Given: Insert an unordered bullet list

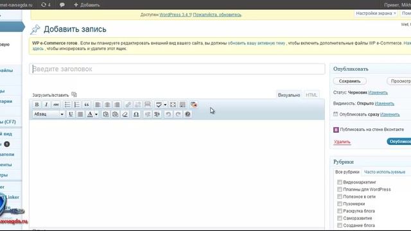Looking at the screenshot, I should (x=67, y=105).
